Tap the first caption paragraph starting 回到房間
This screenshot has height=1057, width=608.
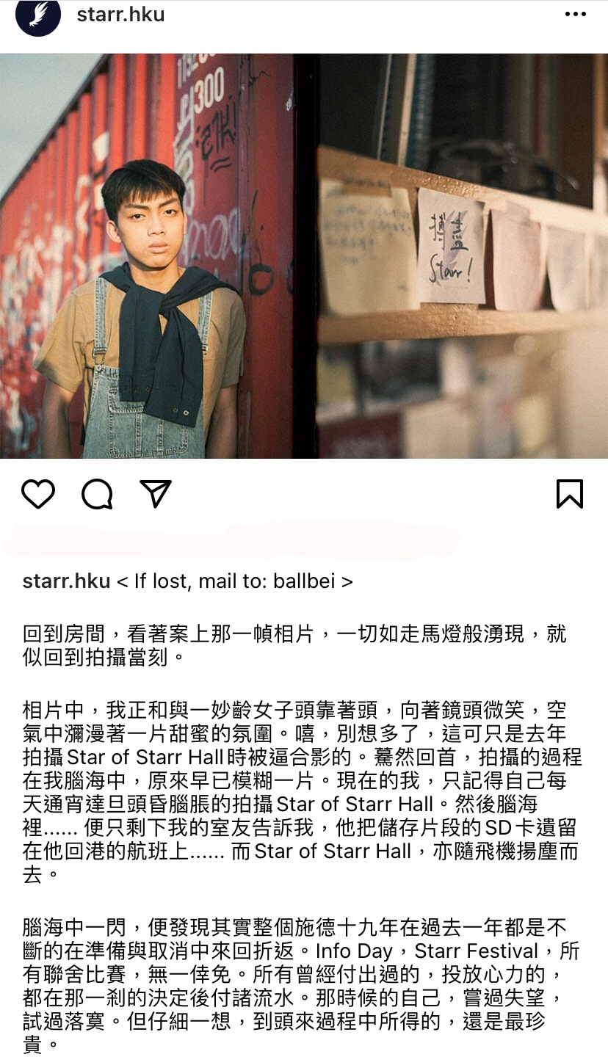(x=294, y=644)
